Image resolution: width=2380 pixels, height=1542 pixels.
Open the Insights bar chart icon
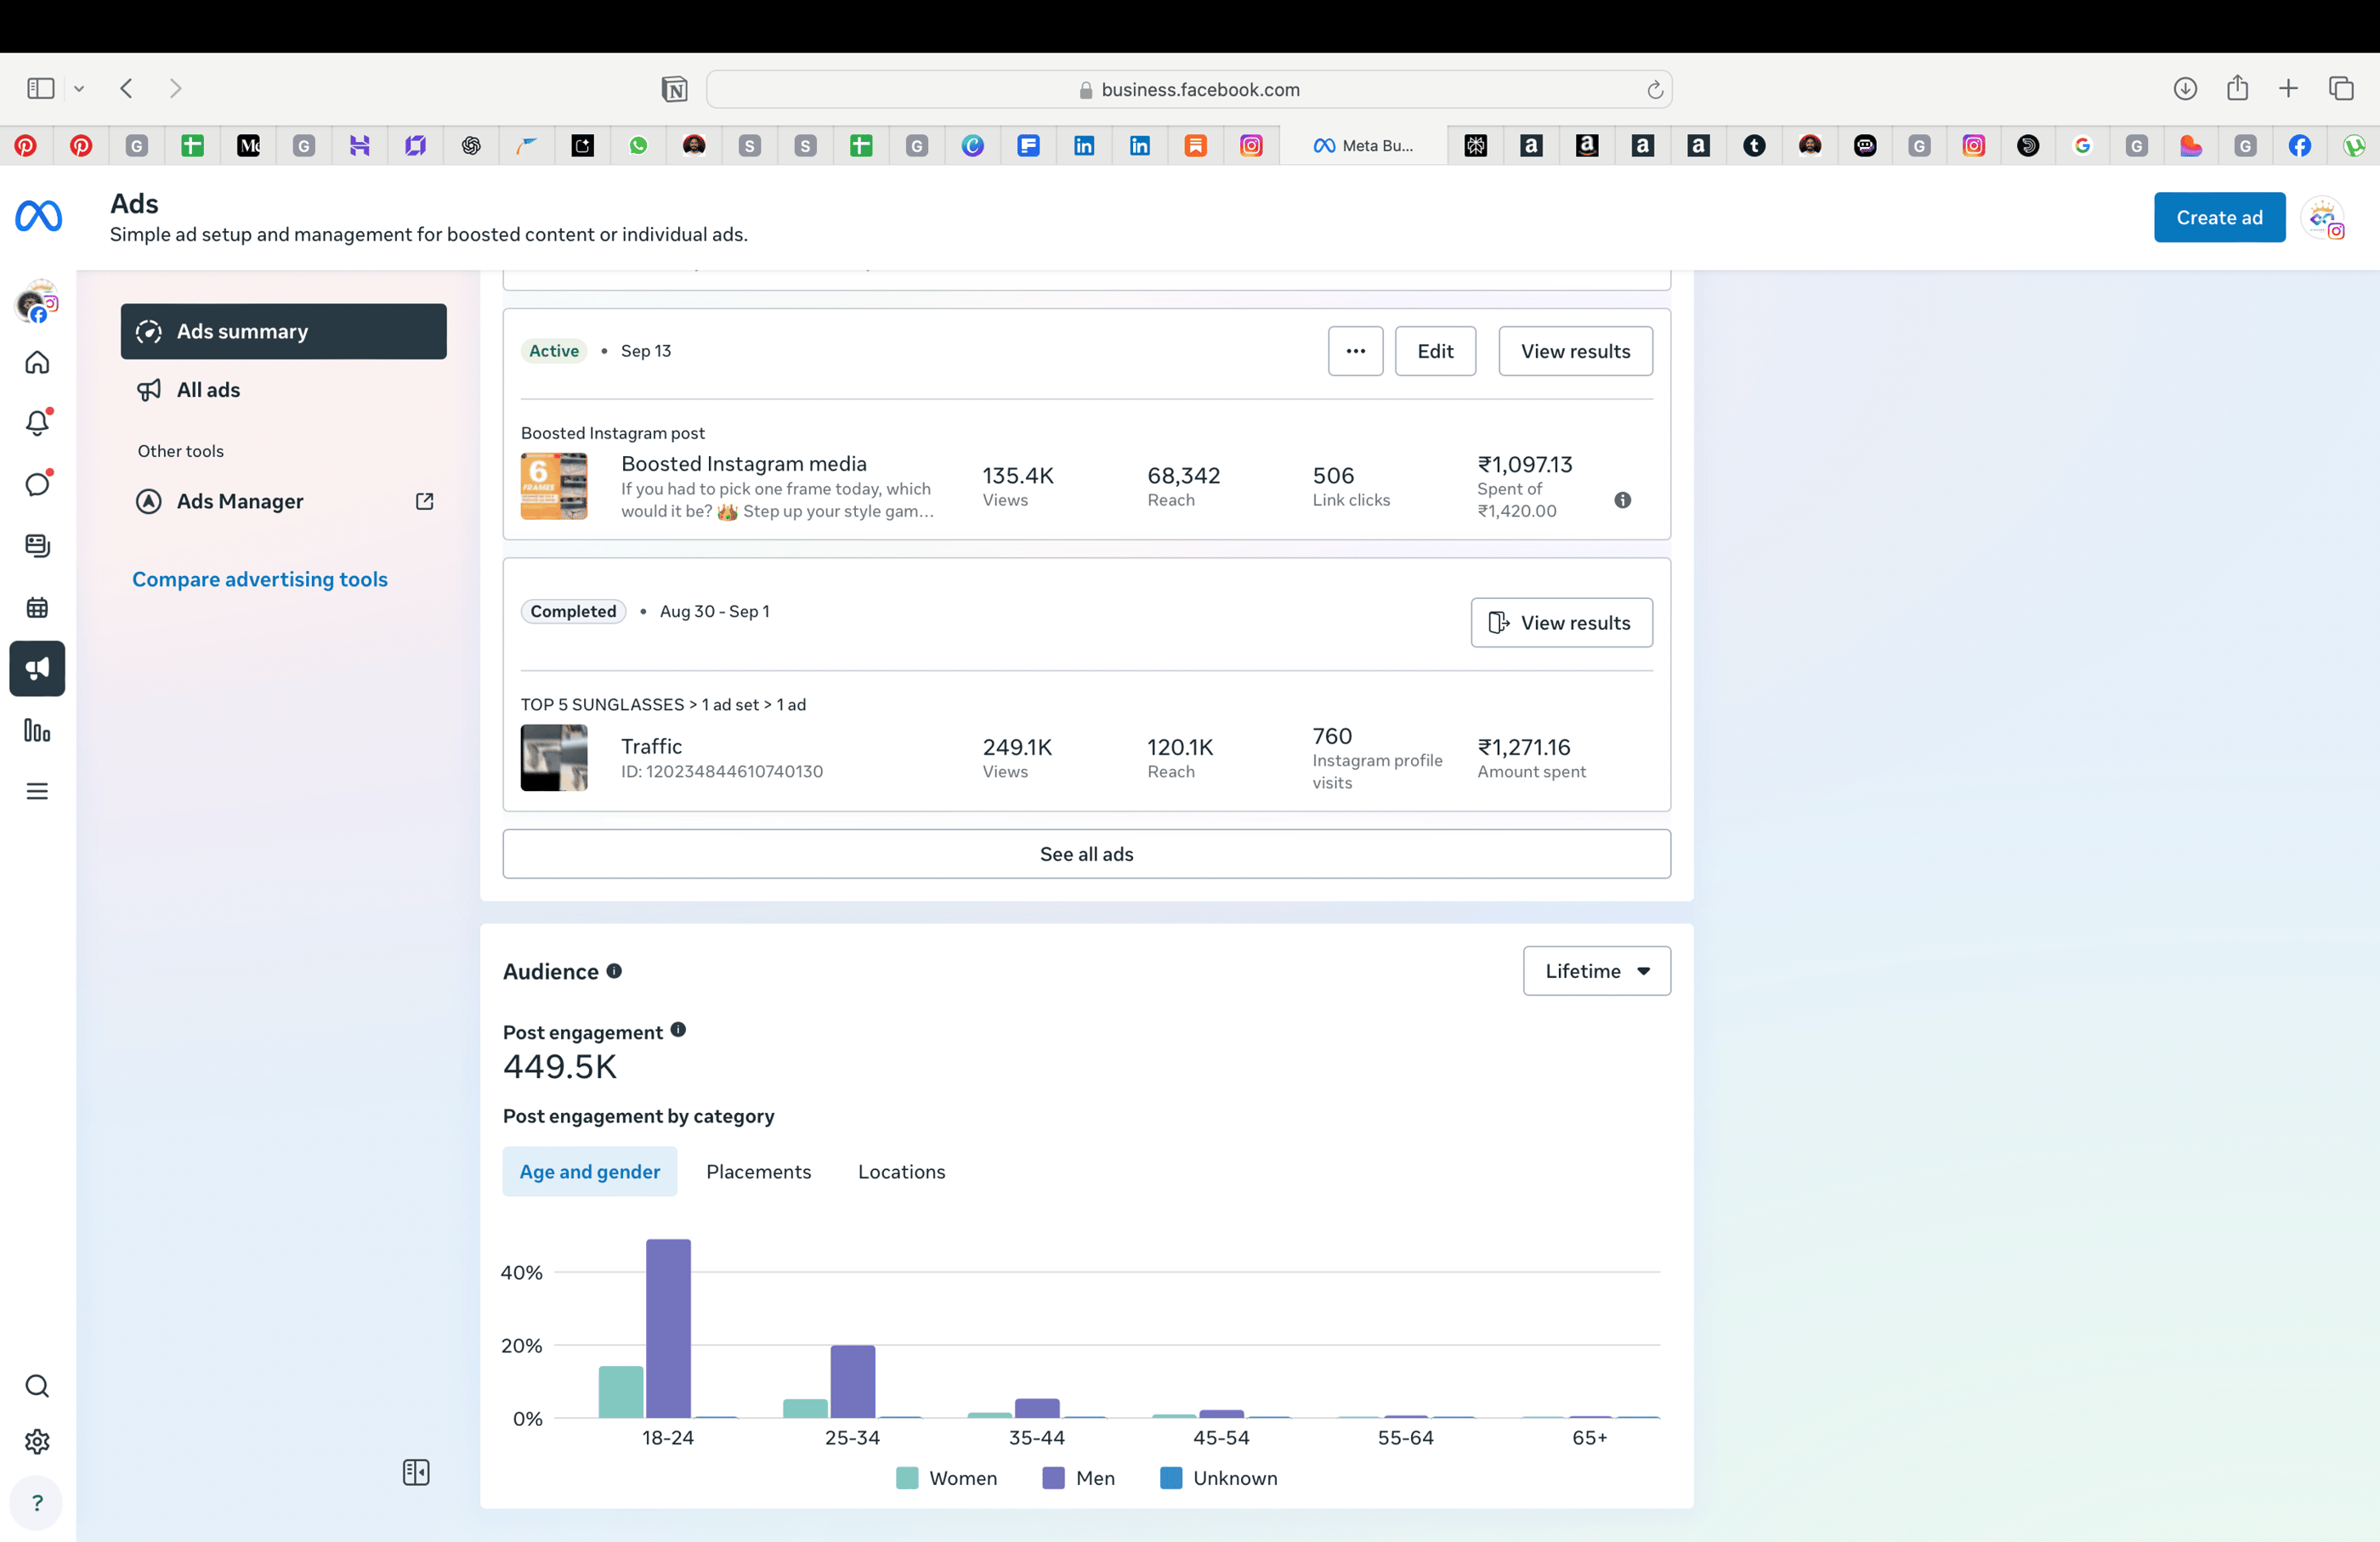coord(37,731)
